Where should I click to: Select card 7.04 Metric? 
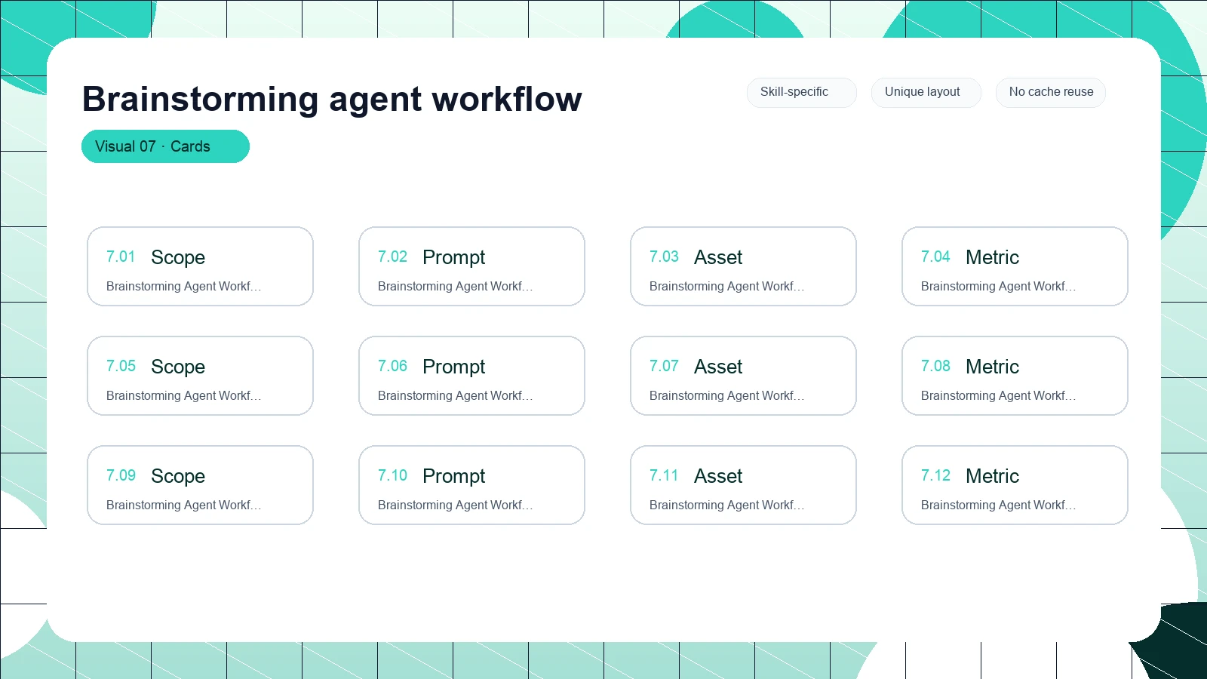[1015, 266]
